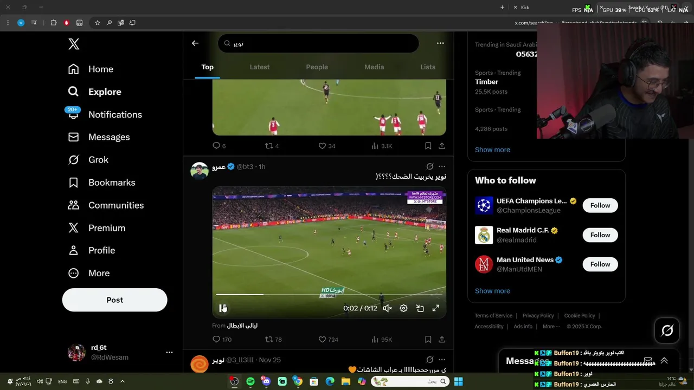Image resolution: width=694 pixels, height=390 pixels.
Task: Toggle picture-in-picture for video
Action: [x=420, y=308]
